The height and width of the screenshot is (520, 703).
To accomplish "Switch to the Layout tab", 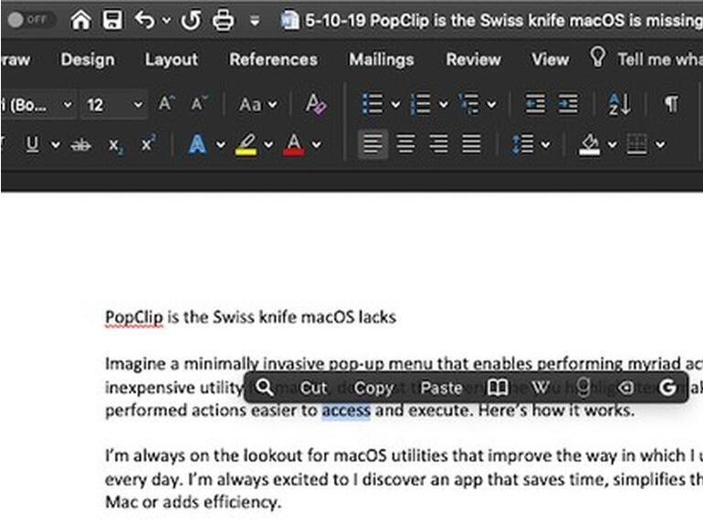I will point(172,59).
